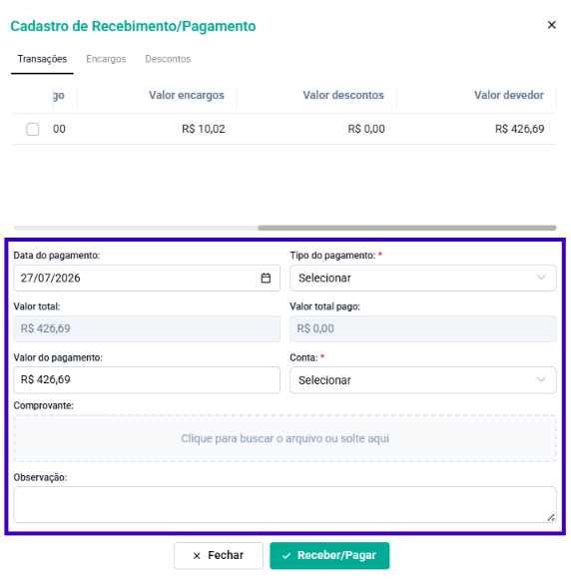Click inside the Observação text area
This screenshot has height=581, width=571.
[285, 505]
